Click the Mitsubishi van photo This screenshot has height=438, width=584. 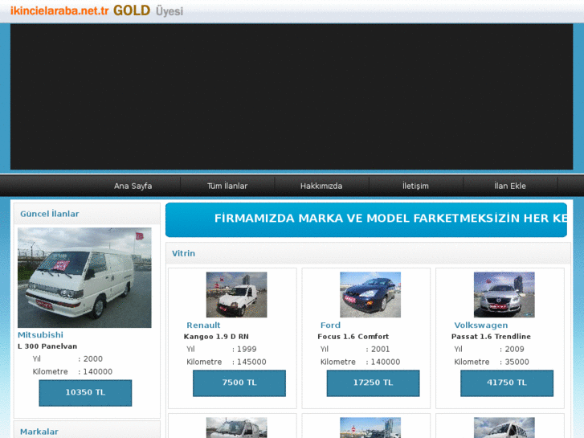point(84,278)
